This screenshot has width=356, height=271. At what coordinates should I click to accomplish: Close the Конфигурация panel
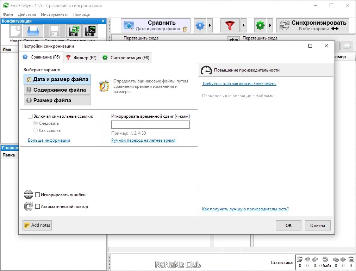click(103, 21)
